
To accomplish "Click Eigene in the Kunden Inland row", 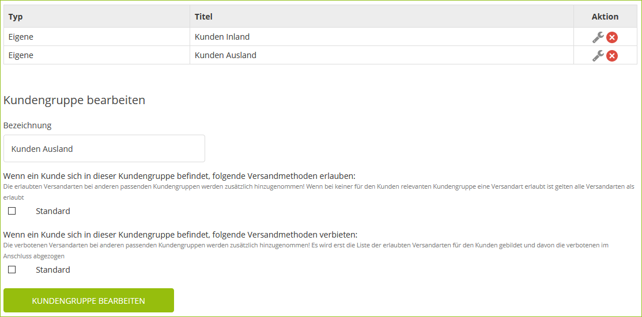I will point(21,37).
